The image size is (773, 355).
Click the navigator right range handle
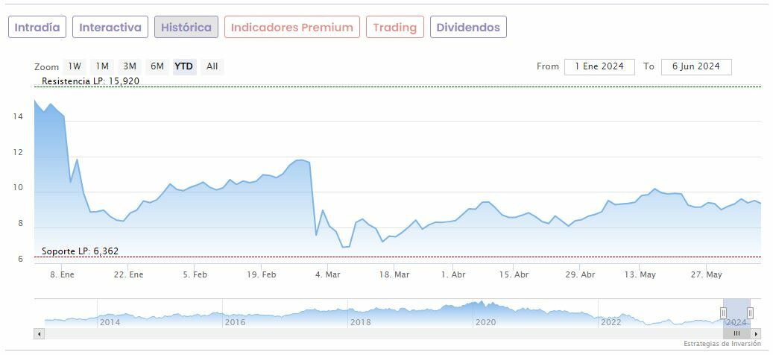[750, 313]
